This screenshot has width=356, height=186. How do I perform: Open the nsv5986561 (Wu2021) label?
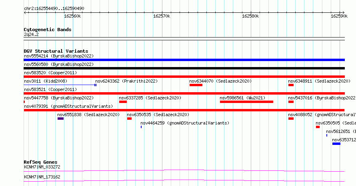pos(243,98)
